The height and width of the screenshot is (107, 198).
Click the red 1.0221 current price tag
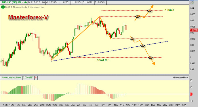tap(194, 30)
